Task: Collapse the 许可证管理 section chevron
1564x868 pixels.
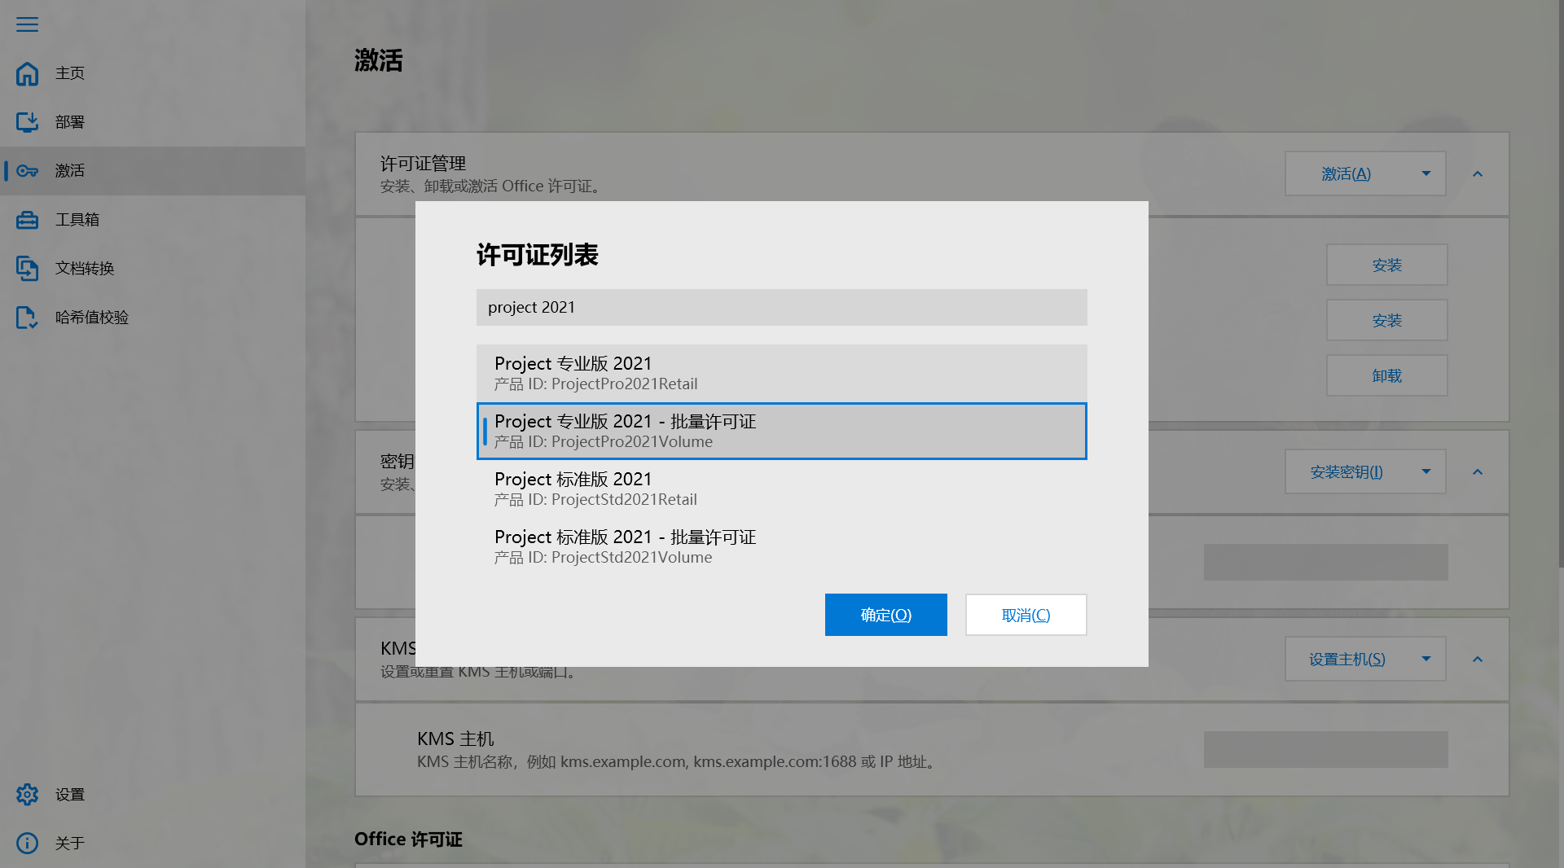Action: click(x=1478, y=173)
